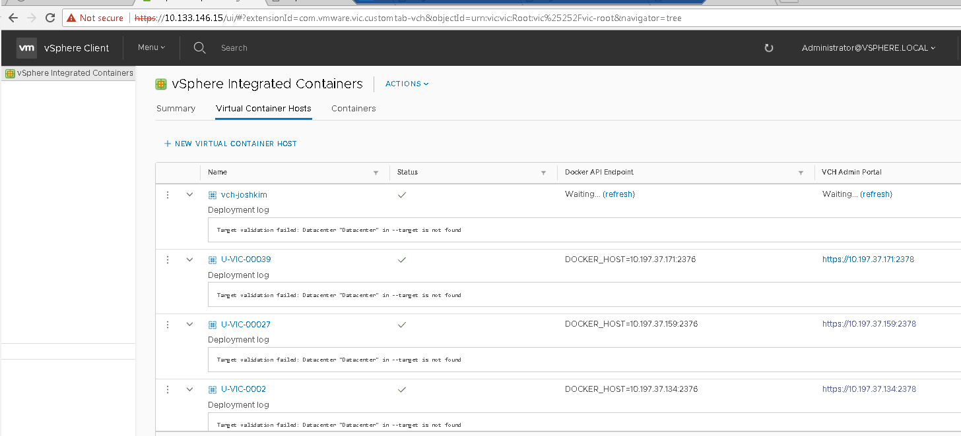
Task: Click the Not secure warning icon
Action: pos(71,18)
